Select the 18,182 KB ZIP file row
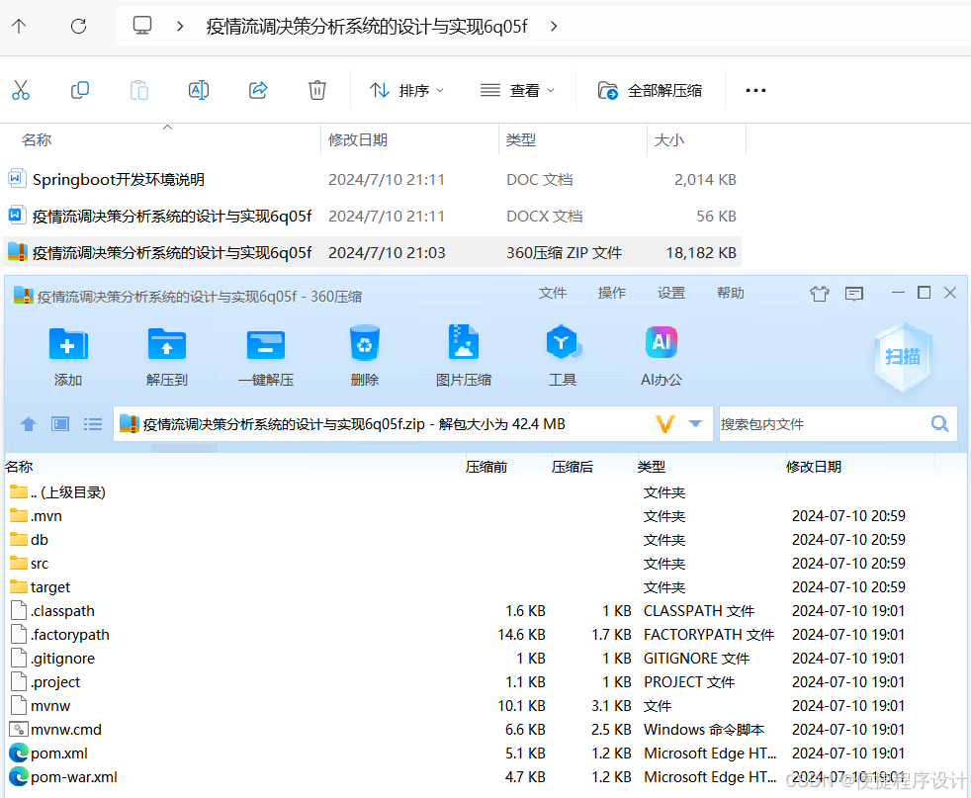Screen dimensions: 971x798 pyautogui.click(x=372, y=252)
